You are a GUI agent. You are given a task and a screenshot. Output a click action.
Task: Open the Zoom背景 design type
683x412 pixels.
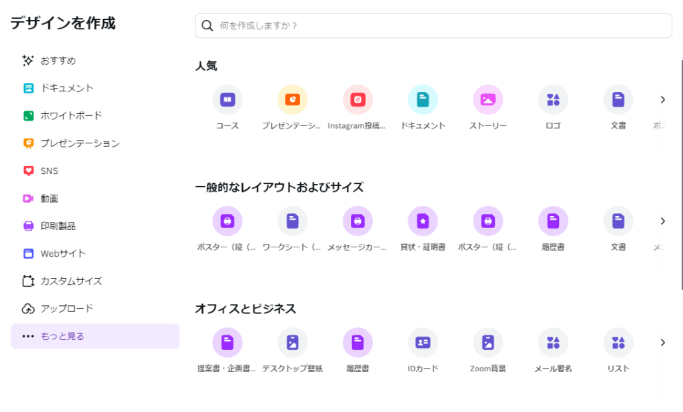[x=488, y=342]
